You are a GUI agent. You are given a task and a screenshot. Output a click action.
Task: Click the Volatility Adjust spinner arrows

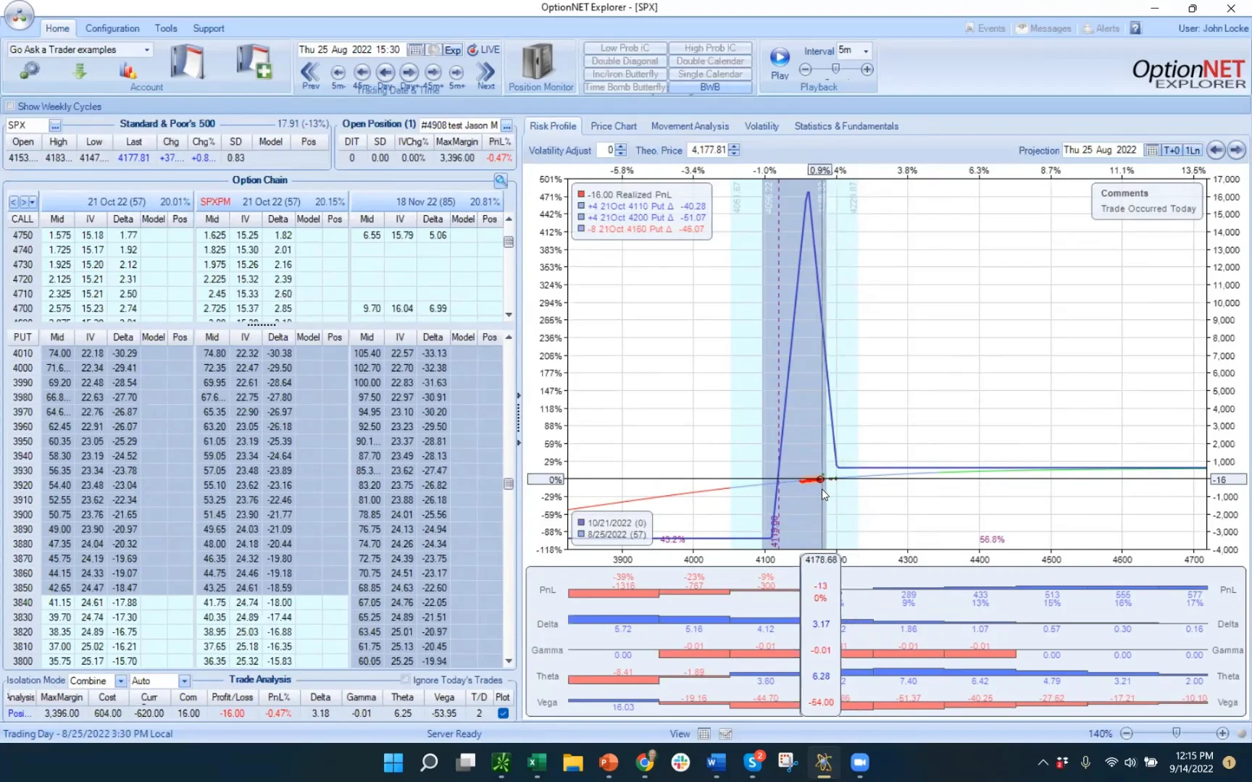click(621, 150)
